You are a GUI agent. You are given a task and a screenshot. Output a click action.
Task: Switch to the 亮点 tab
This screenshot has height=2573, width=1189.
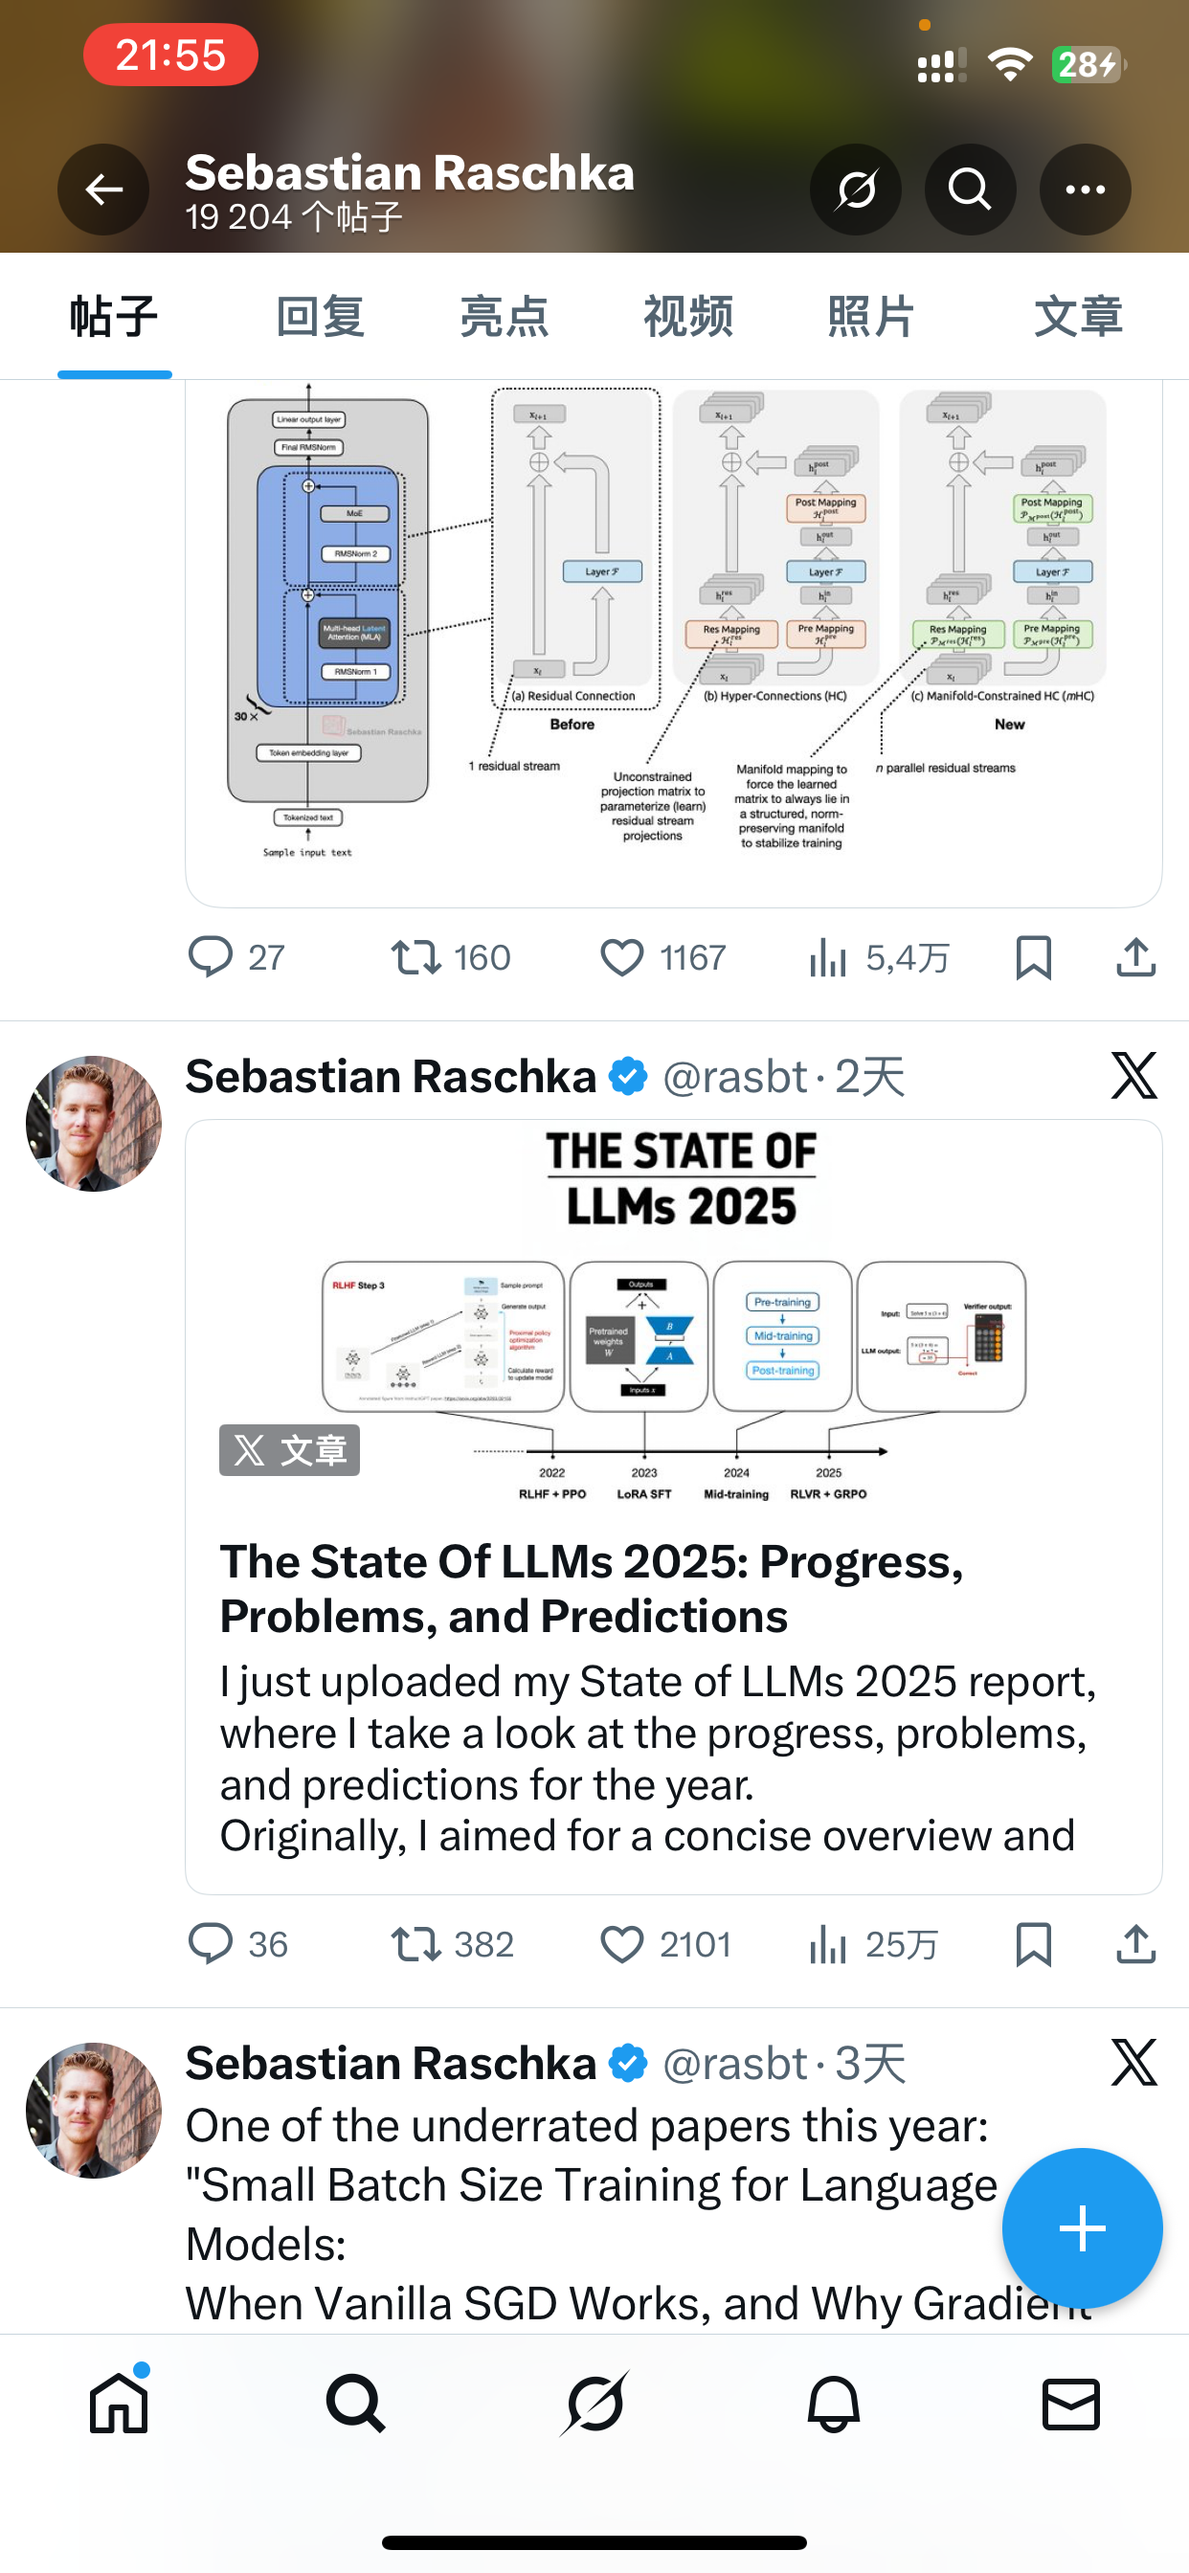pos(504,317)
